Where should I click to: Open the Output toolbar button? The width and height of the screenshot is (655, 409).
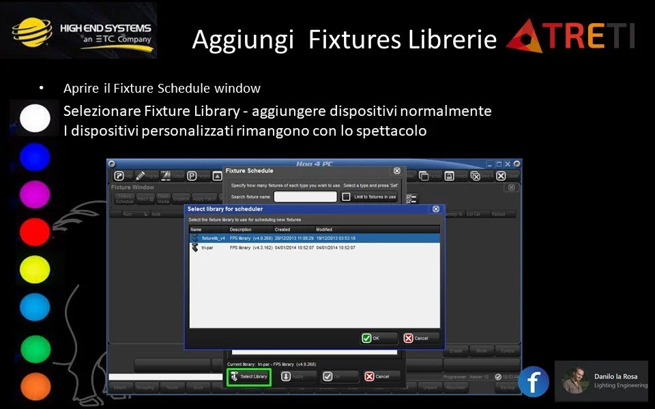[173, 176]
